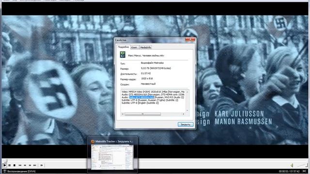This screenshot has width=310, height=174.
Task: Click the seek bar thumb at start
Action: [6, 161]
